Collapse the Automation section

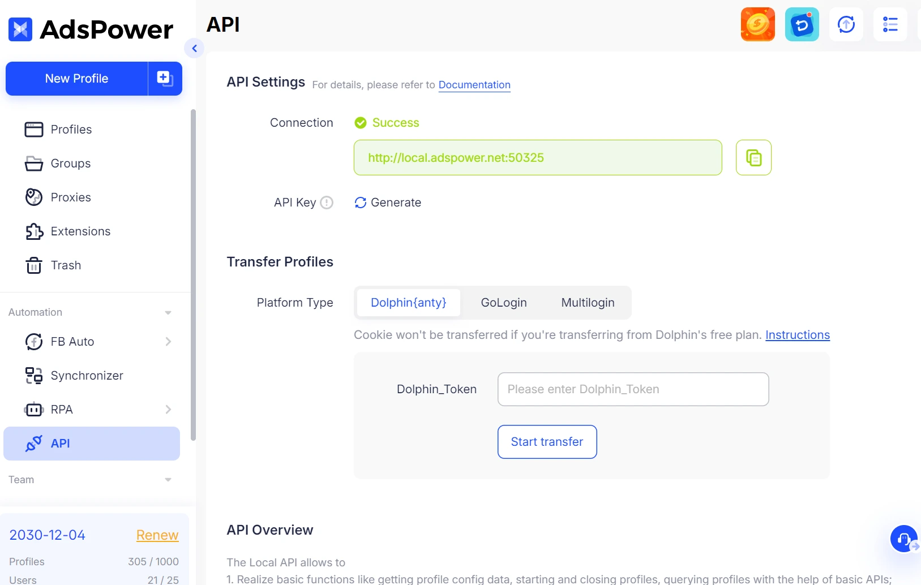pos(168,313)
